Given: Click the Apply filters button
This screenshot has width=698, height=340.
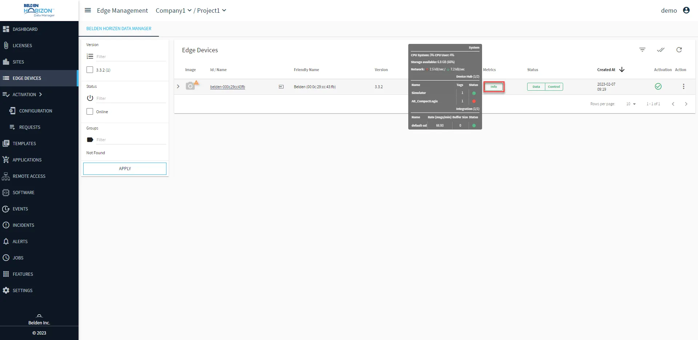Looking at the screenshot, I should click(125, 169).
